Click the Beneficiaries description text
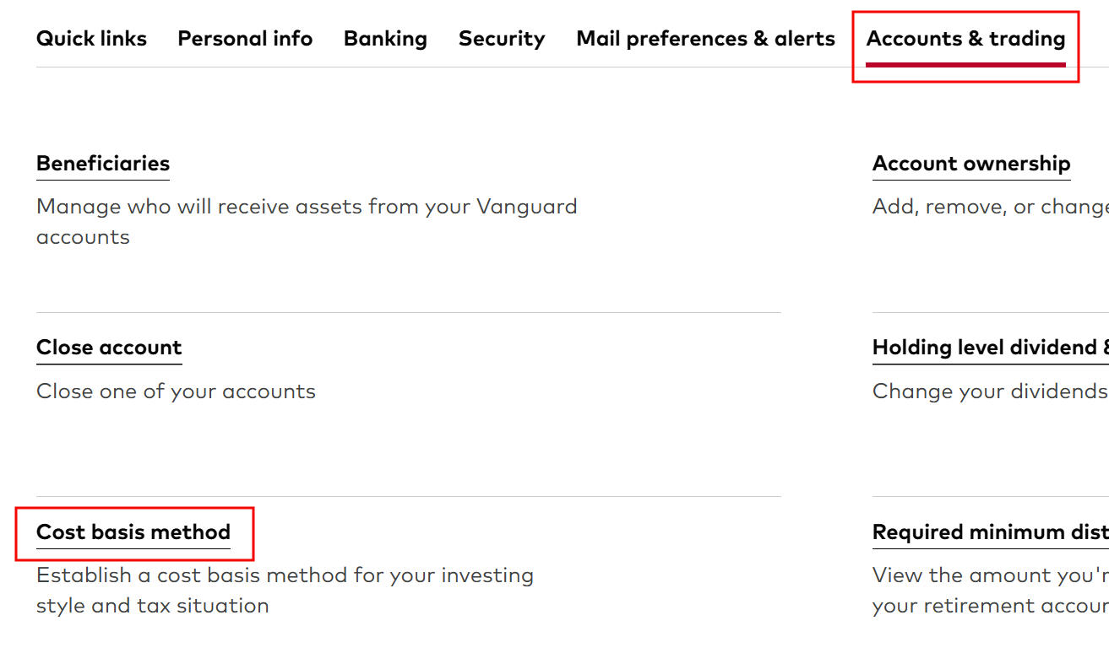This screenshot has height=653, width=1109. click(307, 221)
